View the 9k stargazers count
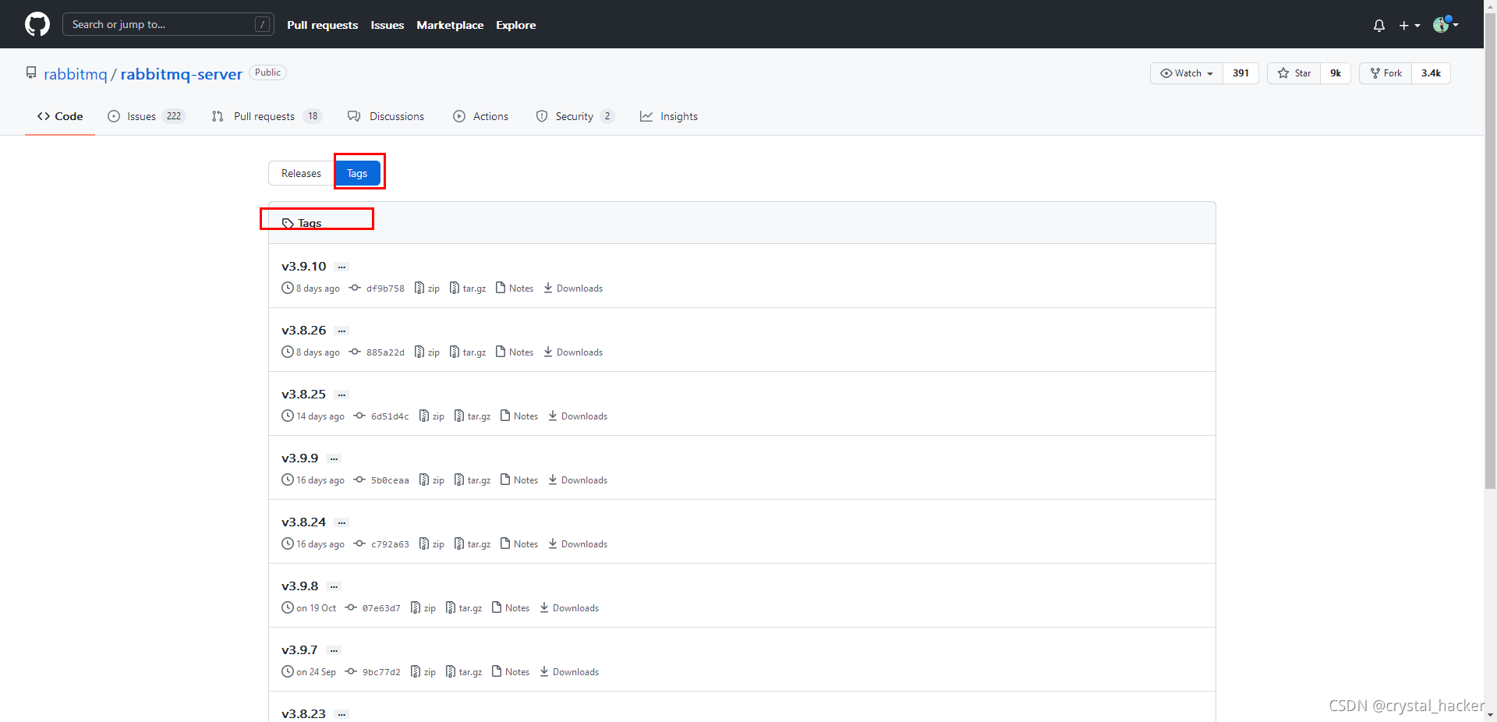 coord(1336,73)
